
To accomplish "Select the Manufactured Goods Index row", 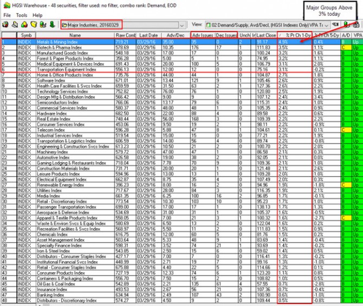I will pos(182,53).
